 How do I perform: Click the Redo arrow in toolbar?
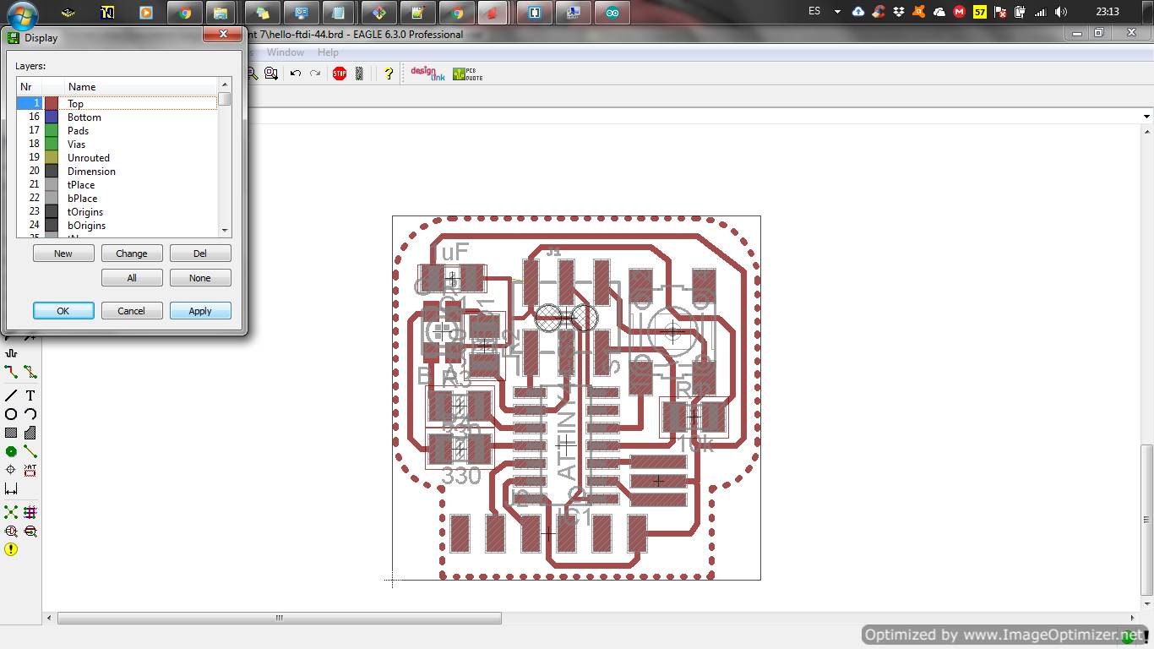pos(314,74)
